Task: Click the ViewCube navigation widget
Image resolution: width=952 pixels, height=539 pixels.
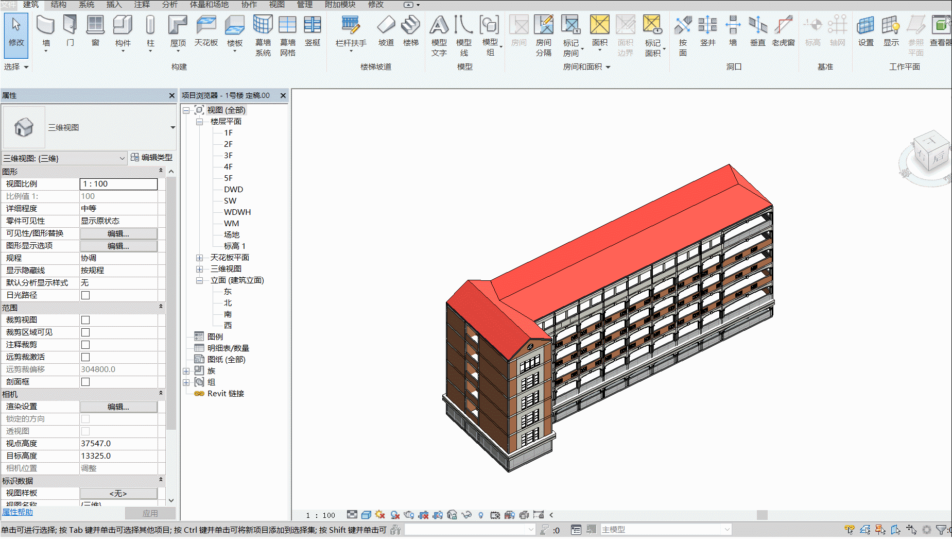Action: (x=930, y=154)
